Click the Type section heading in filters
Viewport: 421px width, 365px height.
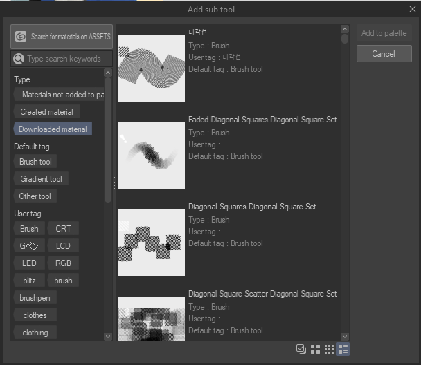pyautogui.click(x=22, y=79)
